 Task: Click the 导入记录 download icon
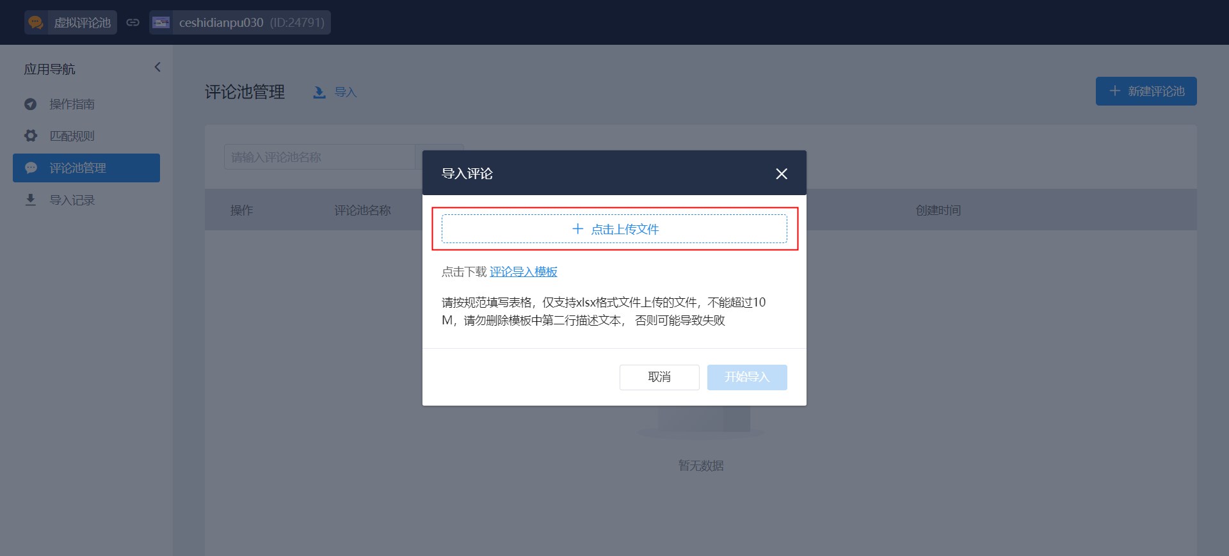pos(30,200)
